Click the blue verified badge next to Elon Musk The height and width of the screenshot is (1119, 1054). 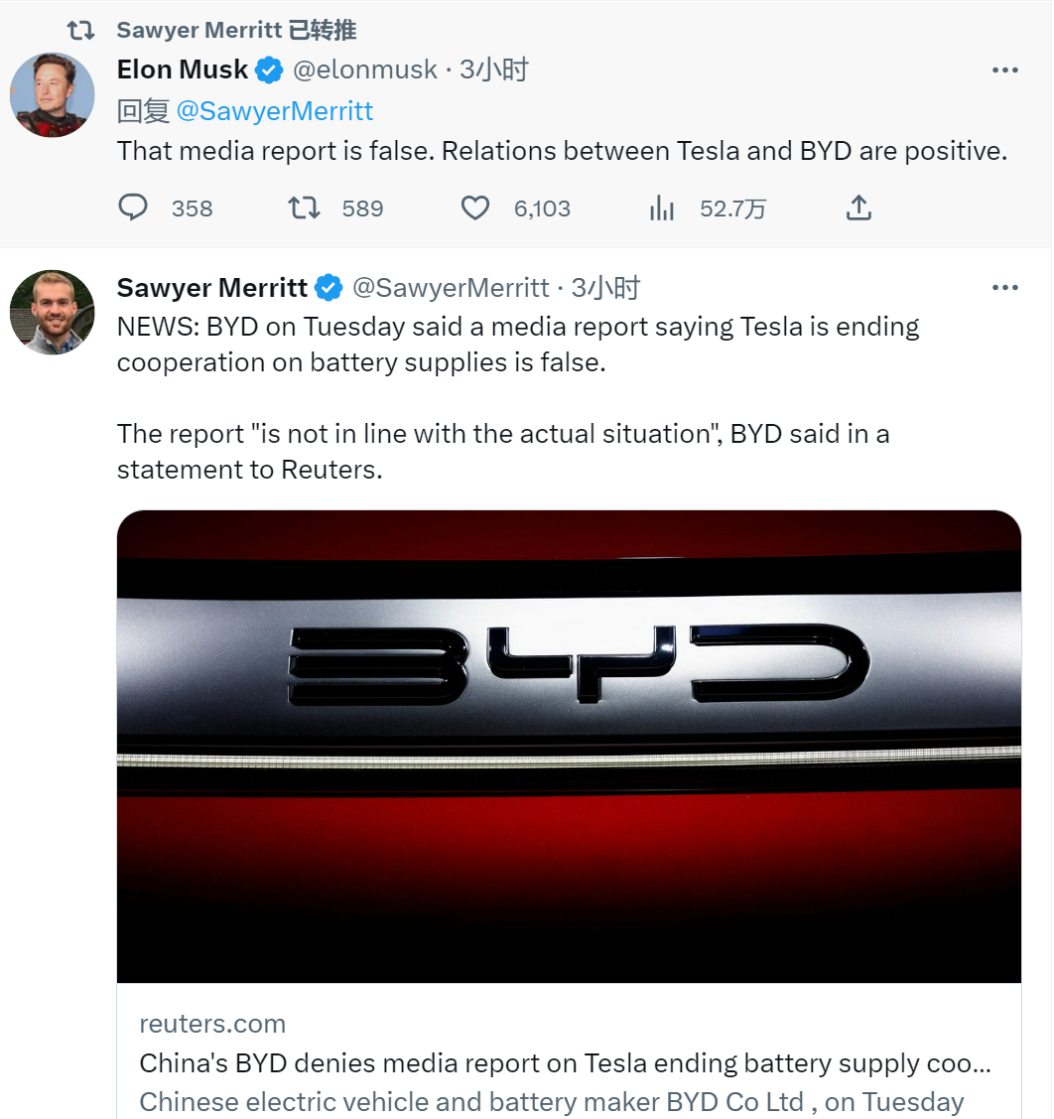point(270,70)
